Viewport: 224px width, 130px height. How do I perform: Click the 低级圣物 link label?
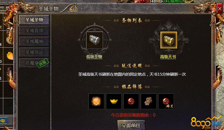click(x=94, y=57)
